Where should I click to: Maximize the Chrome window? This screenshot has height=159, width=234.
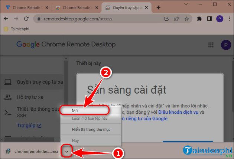coord(215,4)
